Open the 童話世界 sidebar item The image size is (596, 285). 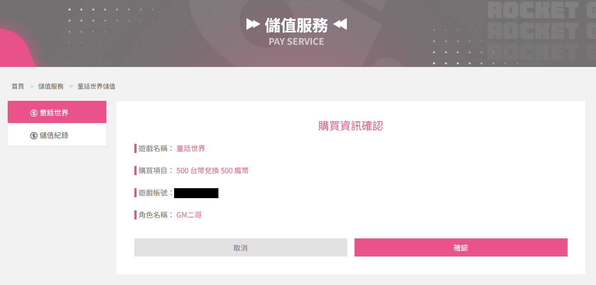pyautogui.click(x=57, y=112)
